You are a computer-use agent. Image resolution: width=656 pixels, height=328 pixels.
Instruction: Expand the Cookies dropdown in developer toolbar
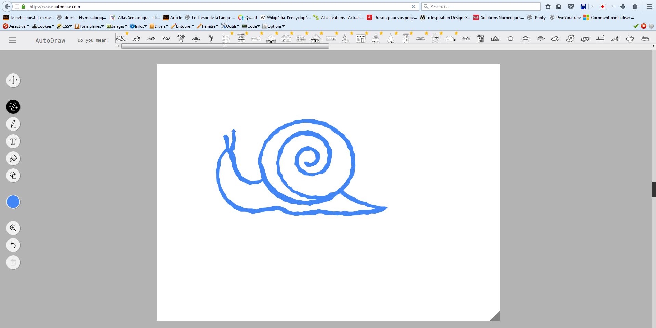[43, 26]
